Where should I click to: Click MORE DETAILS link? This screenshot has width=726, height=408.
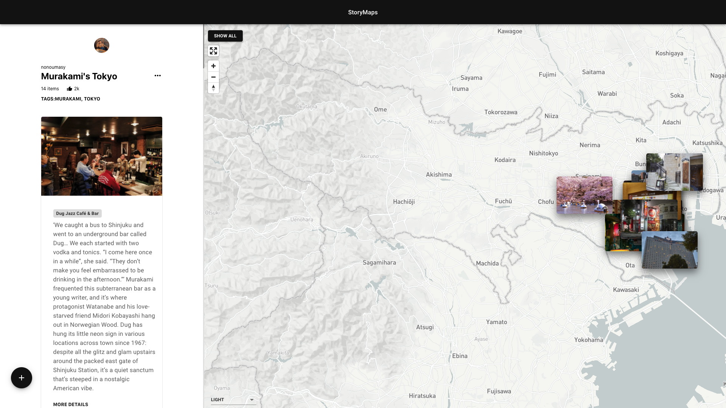coord(71,404)
